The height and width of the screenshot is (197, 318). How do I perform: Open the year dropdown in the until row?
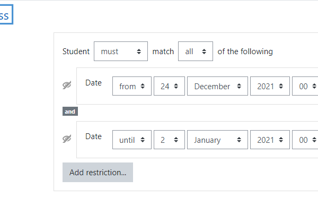click(x=270, y=140)
